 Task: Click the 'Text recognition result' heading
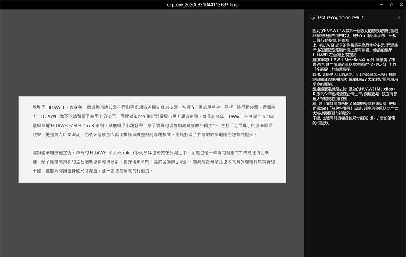(340, 17)
